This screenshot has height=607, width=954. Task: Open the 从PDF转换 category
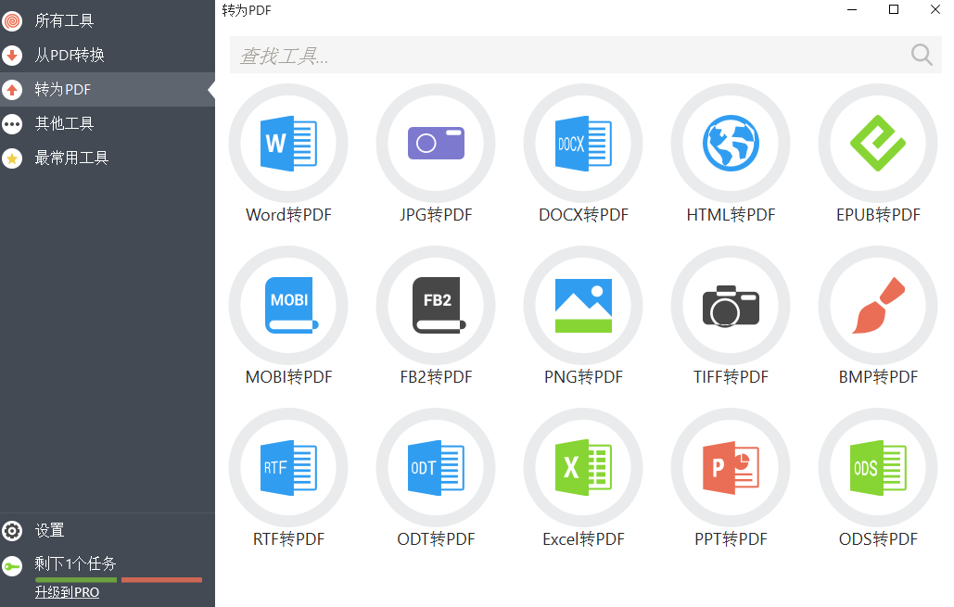70,55
